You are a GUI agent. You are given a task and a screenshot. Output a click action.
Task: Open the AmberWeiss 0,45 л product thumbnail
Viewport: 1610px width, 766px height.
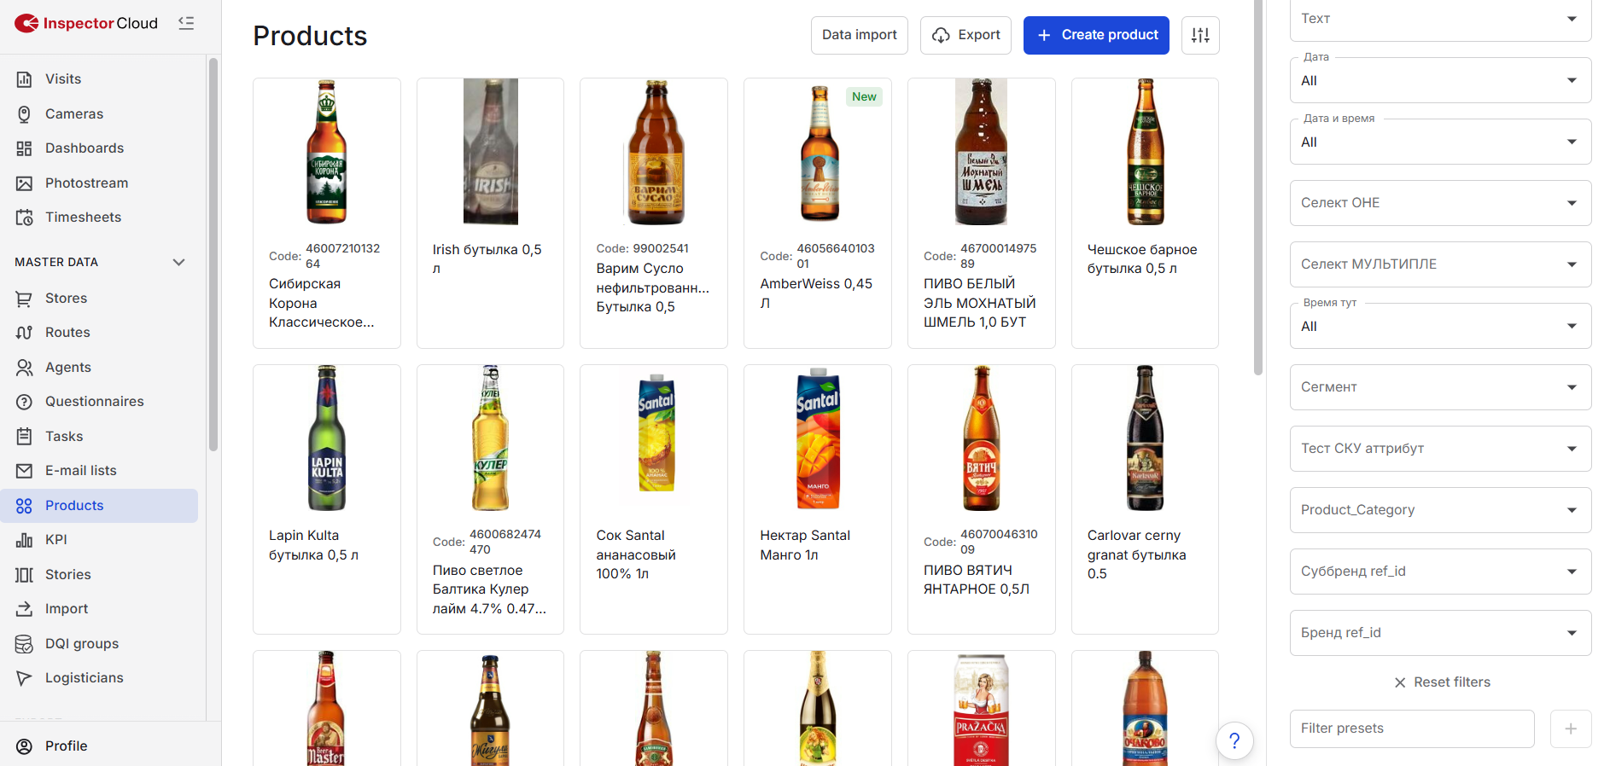coord(820,154)
